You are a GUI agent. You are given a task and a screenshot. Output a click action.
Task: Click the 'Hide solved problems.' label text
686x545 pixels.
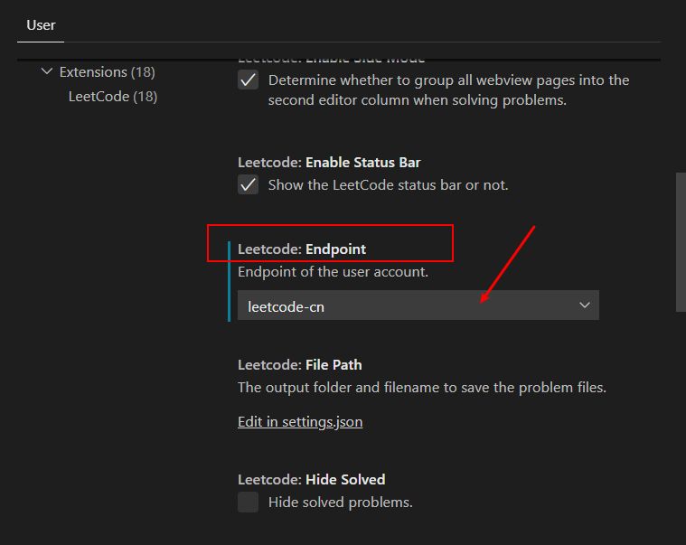[x=340, y=503]
